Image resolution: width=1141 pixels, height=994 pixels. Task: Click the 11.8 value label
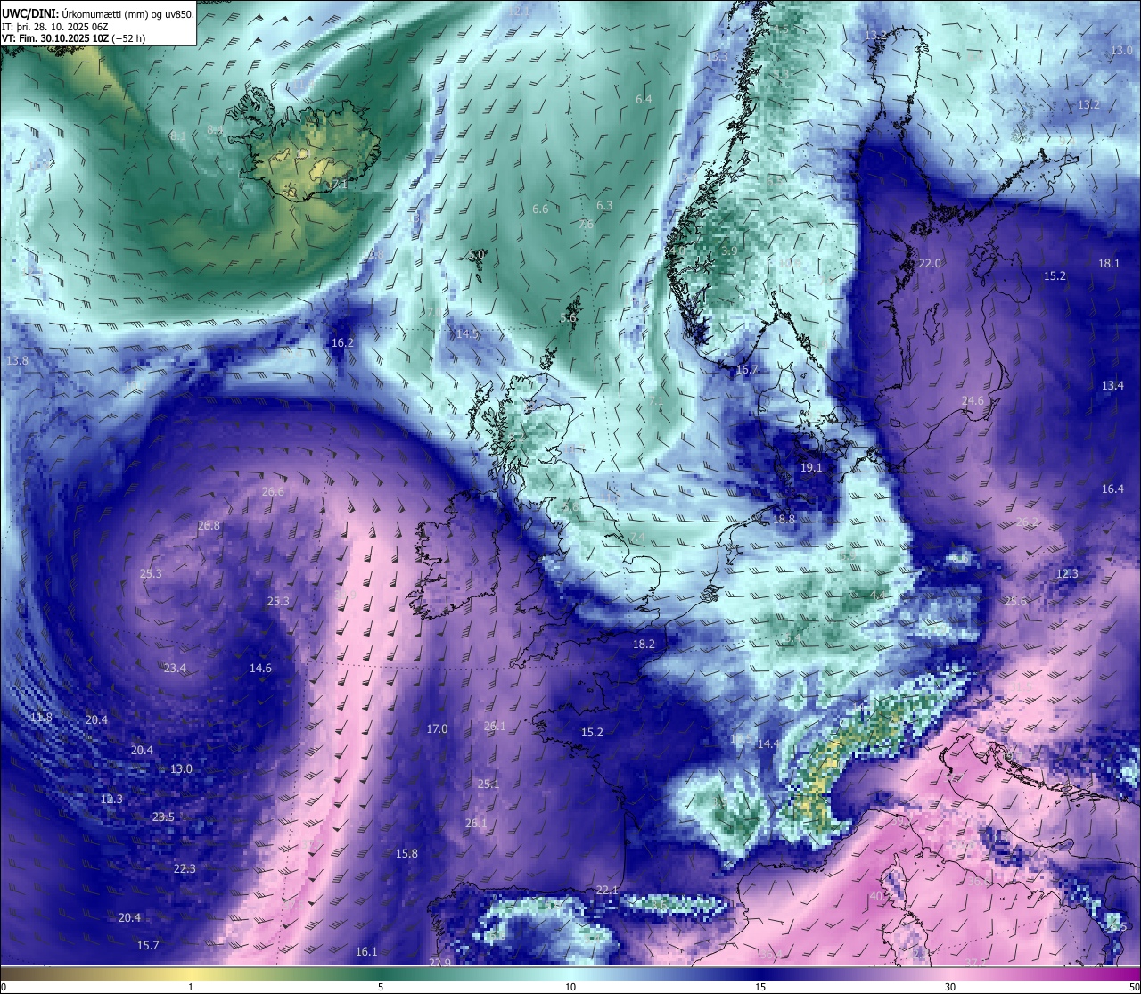[41, 718]
